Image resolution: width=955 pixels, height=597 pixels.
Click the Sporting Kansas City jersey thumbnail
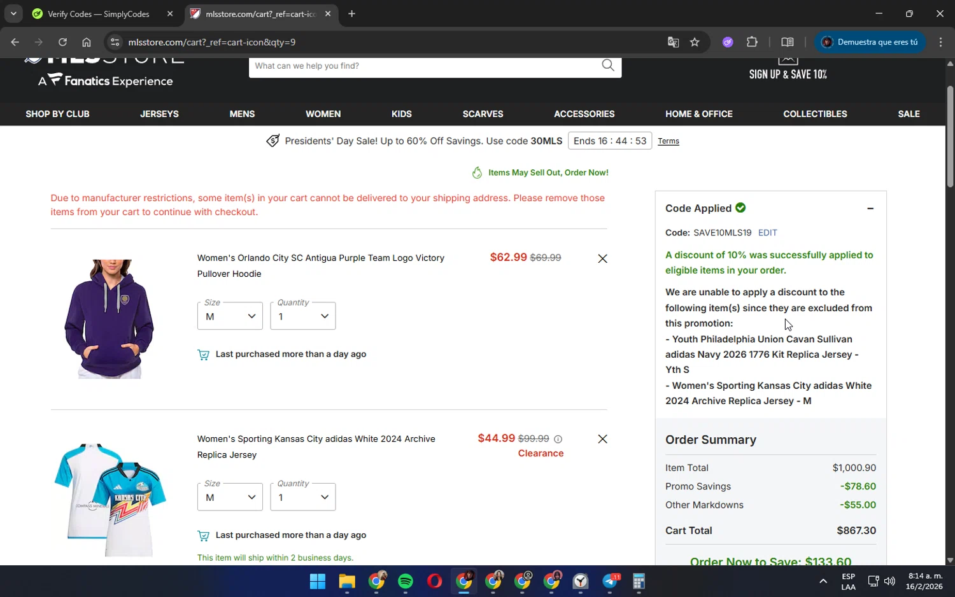[x=110, y=500]
